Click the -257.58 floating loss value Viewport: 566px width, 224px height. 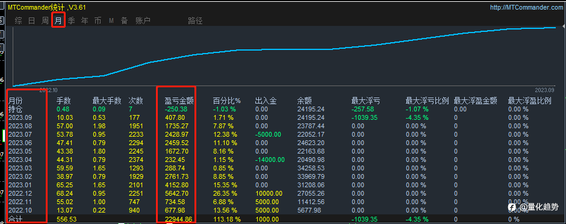point(362,109)
